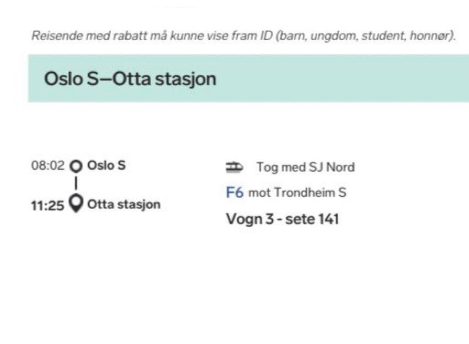Click the 08:02 departure time
The height and width of the screenshot is (344, 469).
48,166
